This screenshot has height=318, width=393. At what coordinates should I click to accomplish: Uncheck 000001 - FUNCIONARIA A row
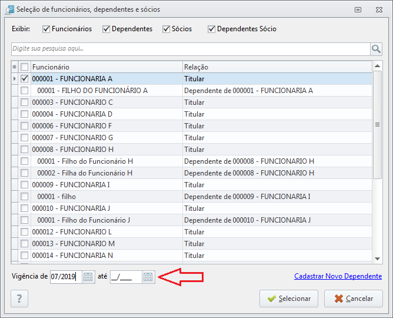(x=24, y=79)
